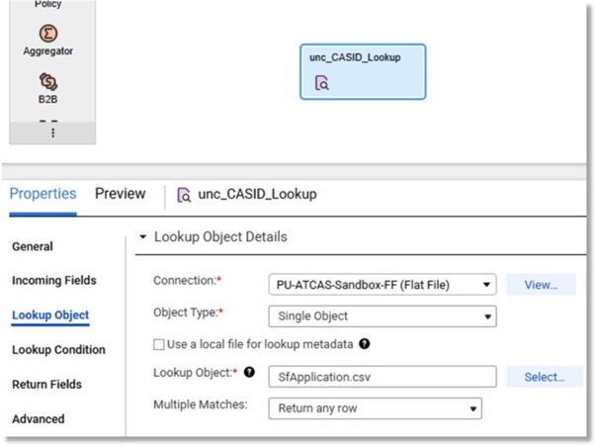This screenshot has width=595, height=445.
Task: Click the View... connection button
Action: [x=541, y=285]
